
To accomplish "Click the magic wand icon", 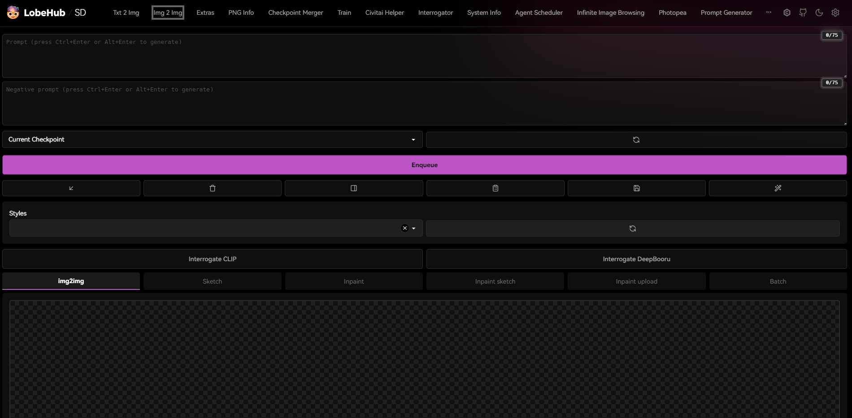I will pos(778,188).
